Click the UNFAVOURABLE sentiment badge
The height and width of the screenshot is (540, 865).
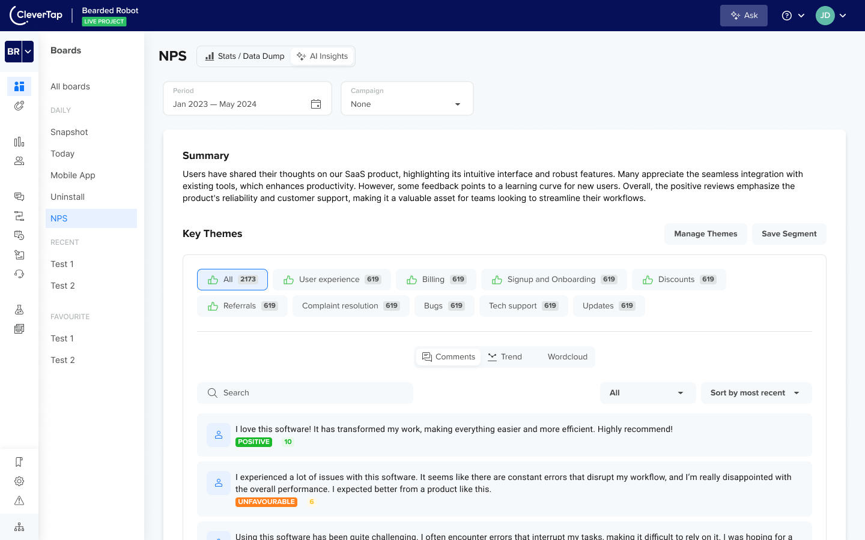(x=266, y=502)
